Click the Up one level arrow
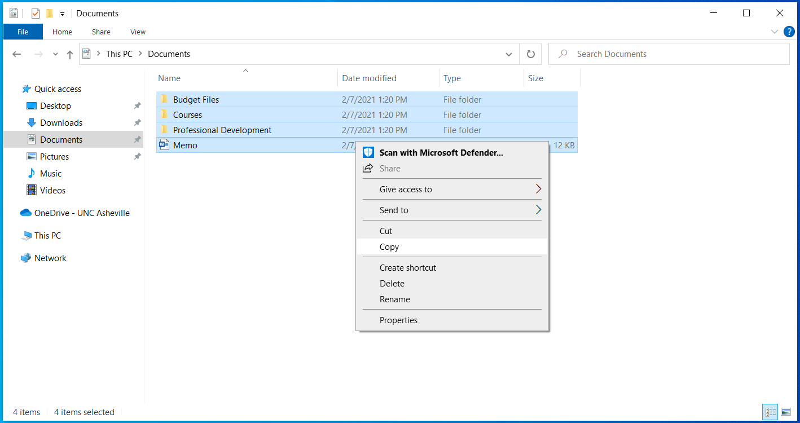This screenshot has height=423, width=800. click(70, 54)
